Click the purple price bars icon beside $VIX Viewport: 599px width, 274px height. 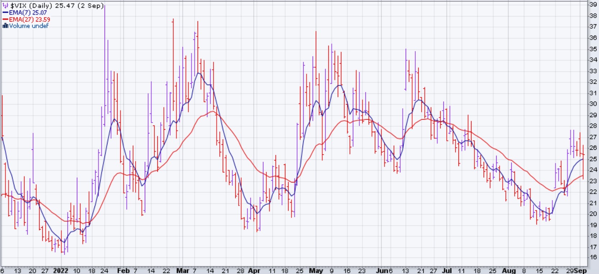click(5, 6)
